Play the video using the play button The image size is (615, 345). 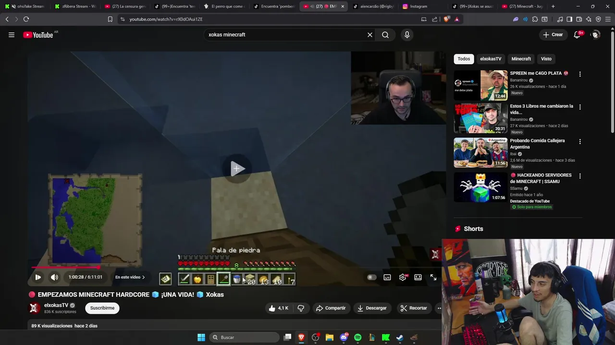point(38,277)
